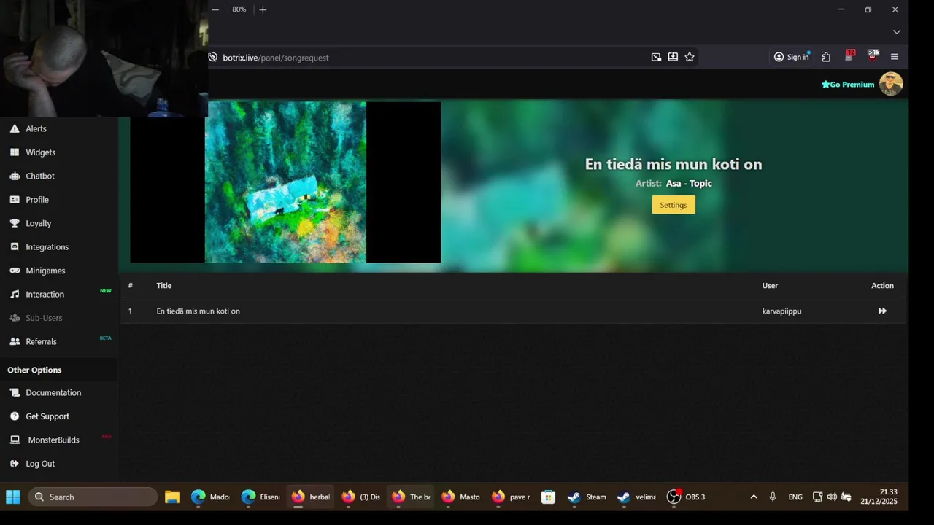The width and height of the screenshot is (934, 525).
Task: Click the album artwork thumbnail
Action: [x=285, y=182]
